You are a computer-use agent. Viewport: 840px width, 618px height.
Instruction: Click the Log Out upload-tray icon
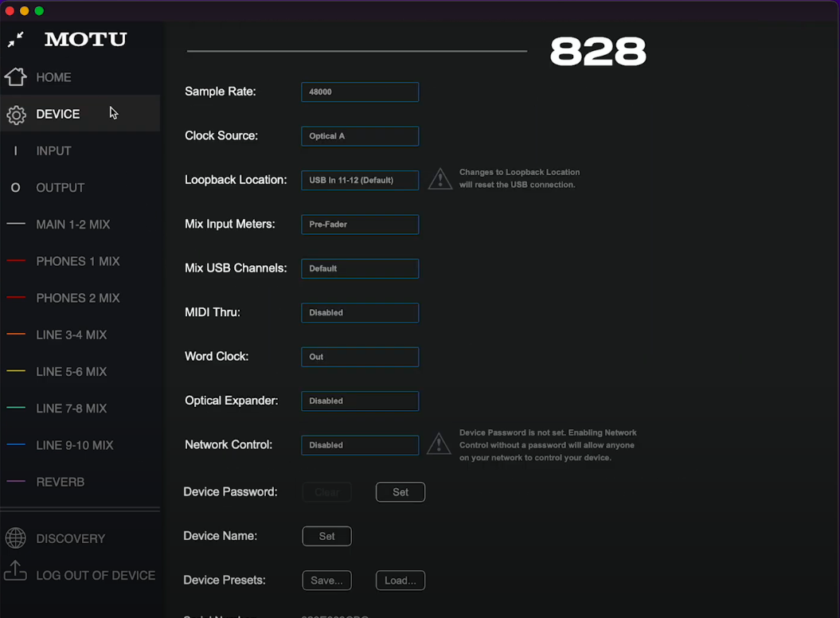click(16, 571)
